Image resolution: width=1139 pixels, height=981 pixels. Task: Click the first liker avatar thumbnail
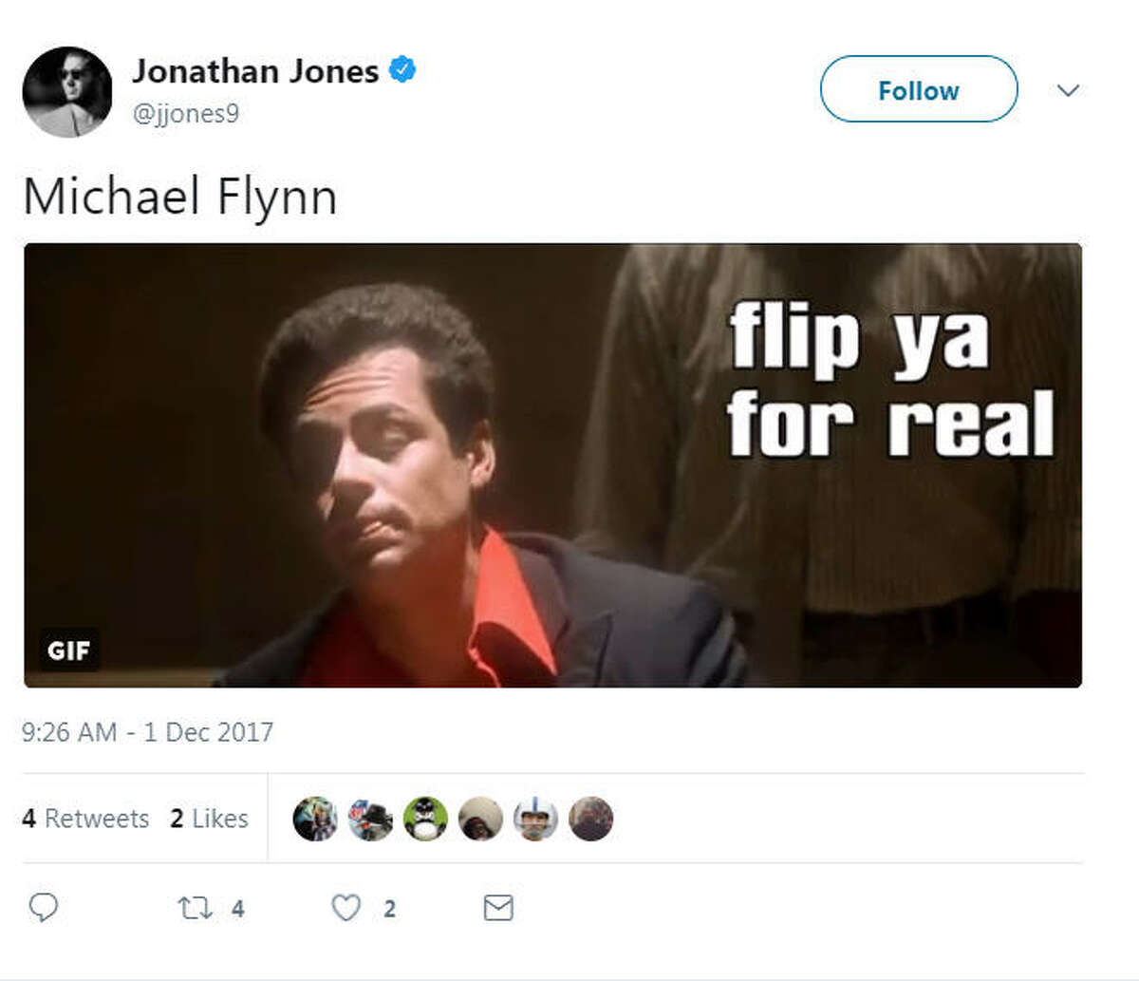[x=317, y=818]
